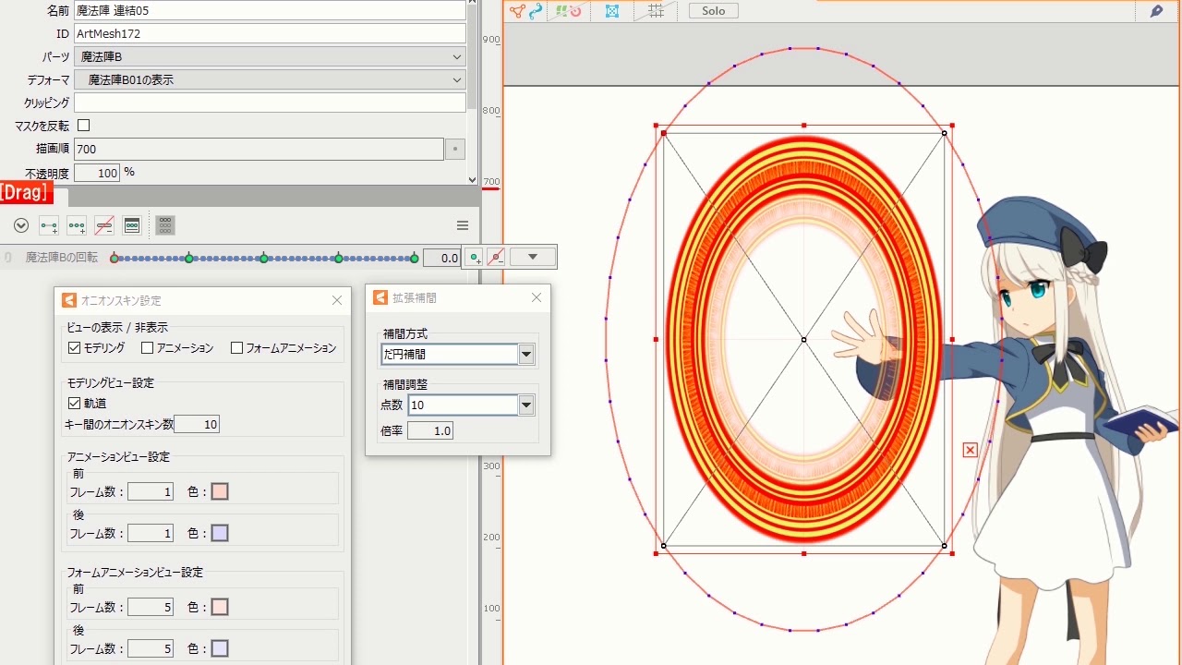Click the 魔法陣Bの回転 parameter slider
This screenshot has height=665, width=1182.
point(264,259)
